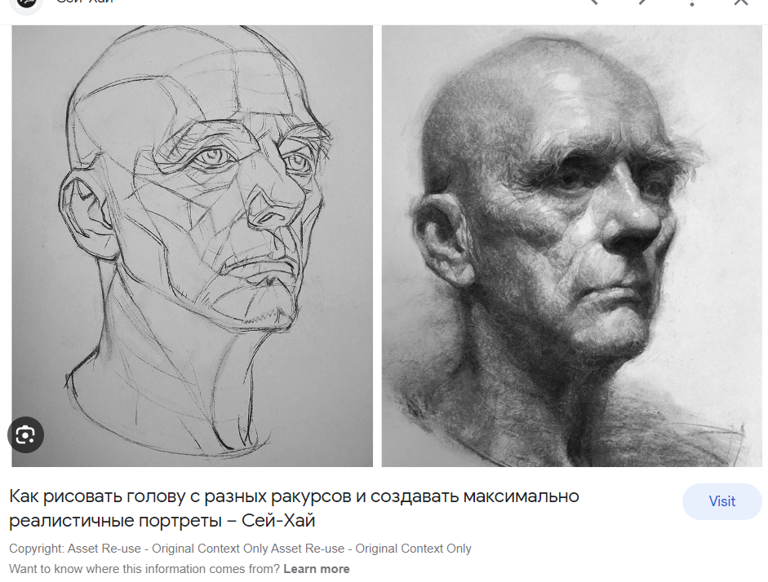Search the image with Google Lens icon
This screenshot has width=768, height=582.
25,434
